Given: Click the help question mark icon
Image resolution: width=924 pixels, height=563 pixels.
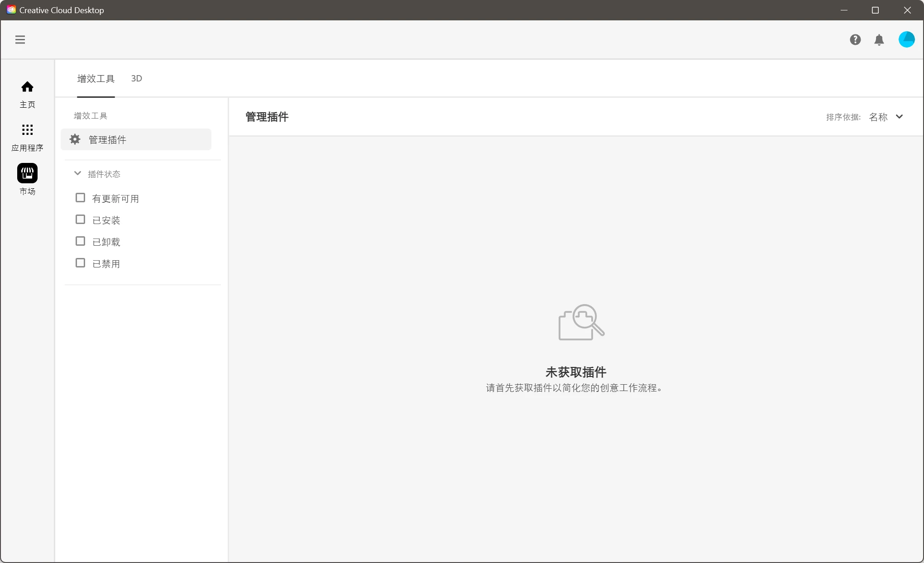Looking at the screenshot, I should [855, 40].
